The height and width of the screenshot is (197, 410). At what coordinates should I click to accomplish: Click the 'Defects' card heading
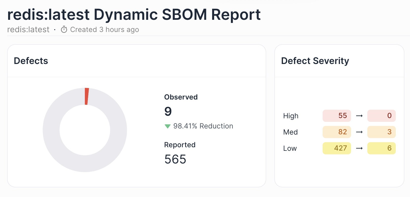pos(31,61)
